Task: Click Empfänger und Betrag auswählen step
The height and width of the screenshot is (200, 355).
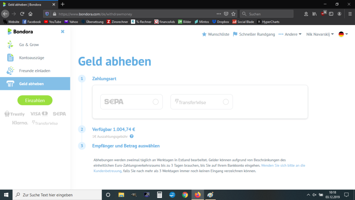Action: 126,146
